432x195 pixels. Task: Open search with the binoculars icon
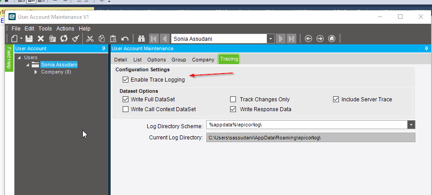pos(141,39)
